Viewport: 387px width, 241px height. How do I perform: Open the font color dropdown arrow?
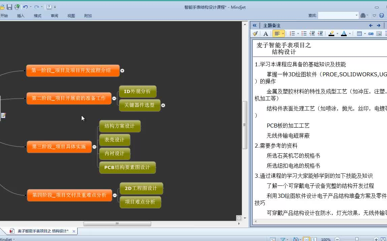coord(349,33)
